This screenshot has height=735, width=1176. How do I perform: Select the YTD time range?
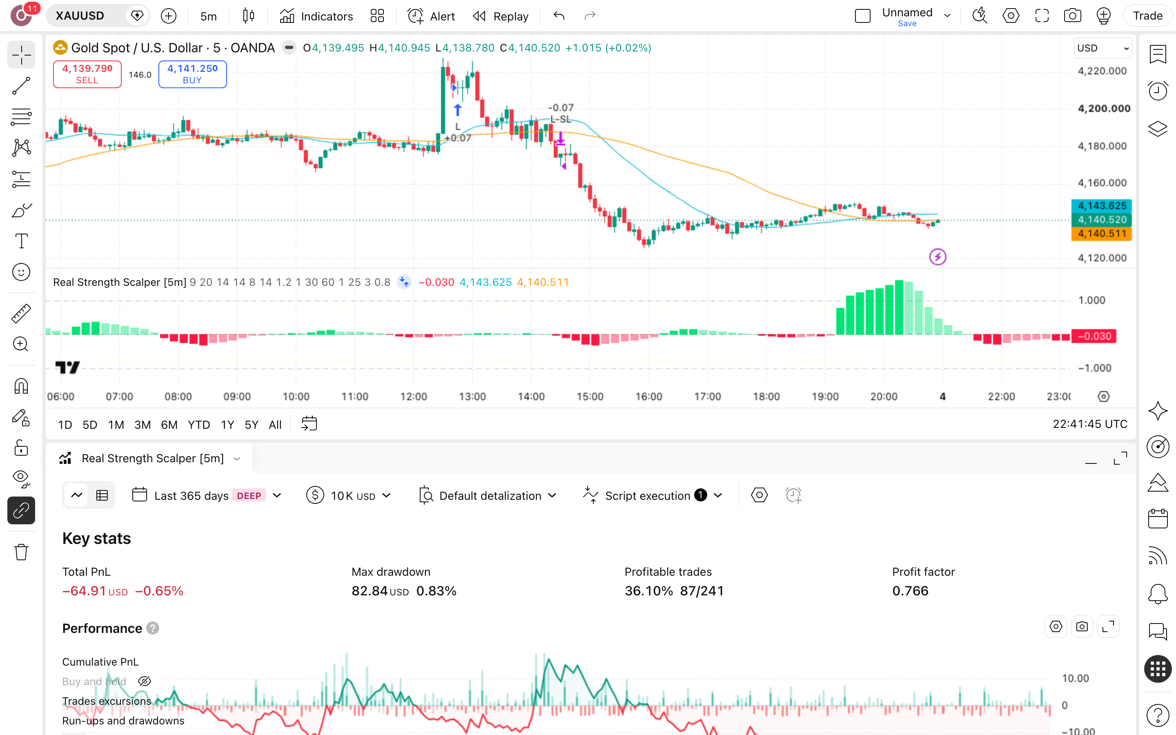[199, 425]
